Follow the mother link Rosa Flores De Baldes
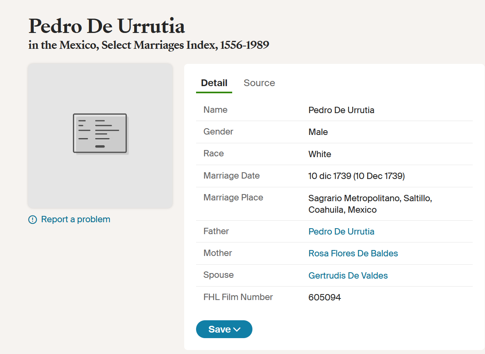The image size is (485, 354). click(353, 253)
